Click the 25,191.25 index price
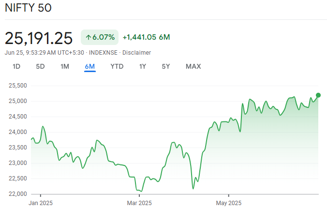The image size is (327, 208). pyautogui.click(x=39, y=38)
